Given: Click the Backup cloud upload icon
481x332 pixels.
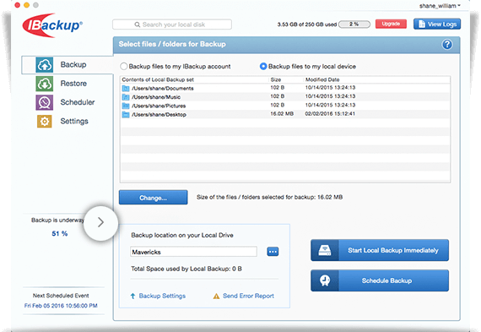Looking at the screenshot, I should click(x=45, y=65).
